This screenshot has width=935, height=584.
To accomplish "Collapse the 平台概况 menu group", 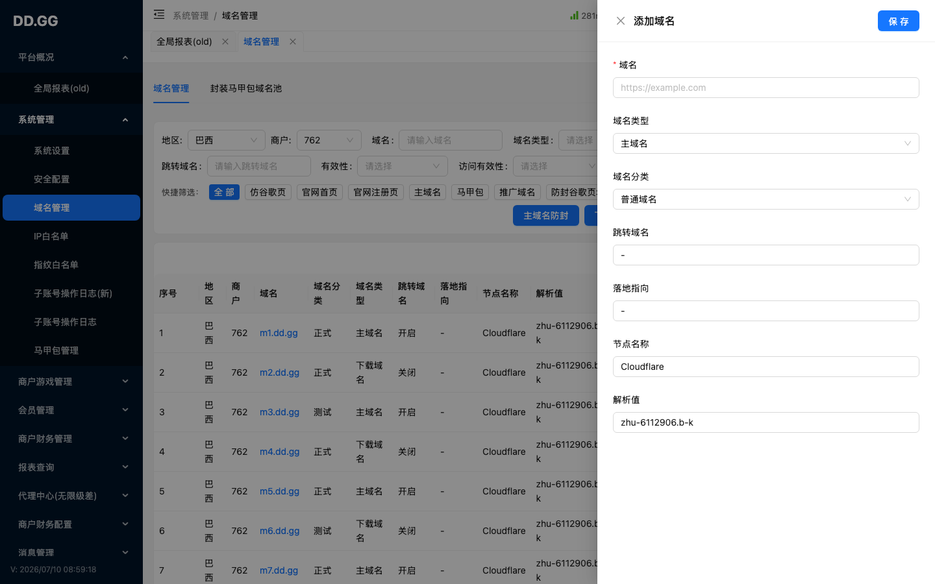I will tap(71, 57).
